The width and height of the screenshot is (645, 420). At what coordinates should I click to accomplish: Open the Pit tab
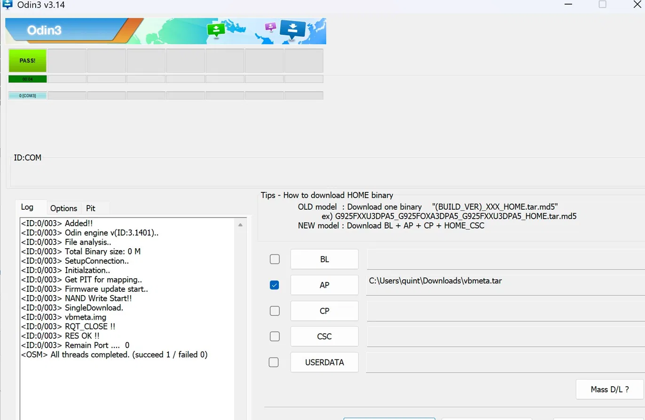pos(91,208)
